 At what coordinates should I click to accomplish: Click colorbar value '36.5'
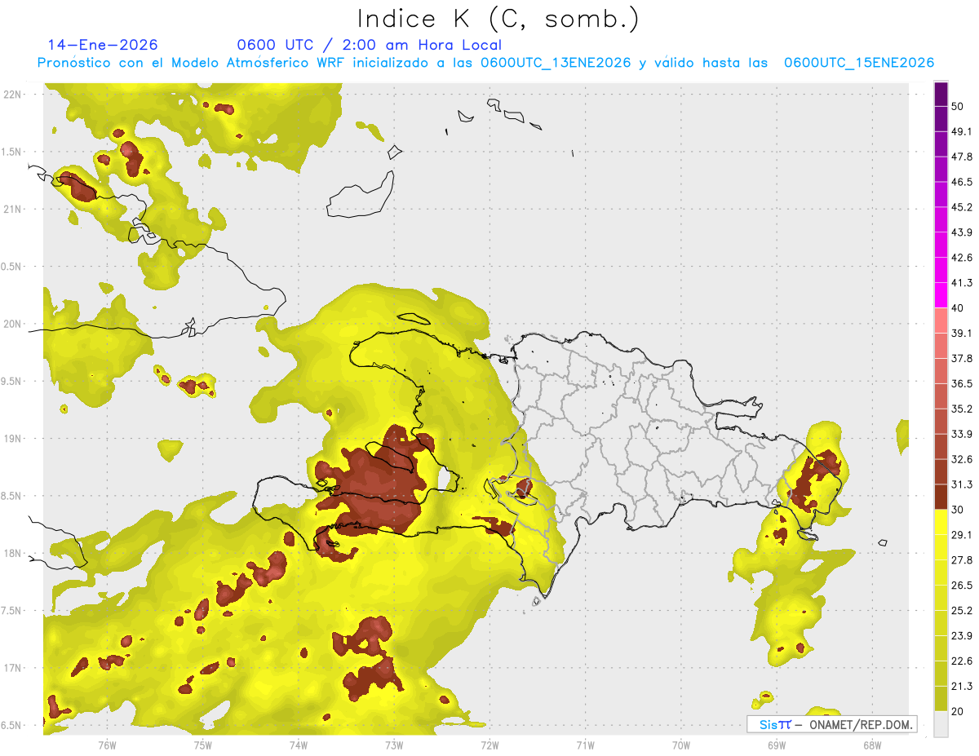pyautogui.click(x=962, y=383)
